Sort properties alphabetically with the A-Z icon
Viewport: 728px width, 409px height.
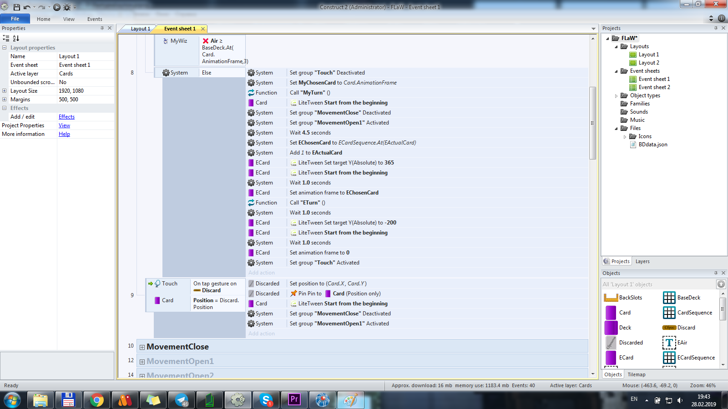click(16, 38)
